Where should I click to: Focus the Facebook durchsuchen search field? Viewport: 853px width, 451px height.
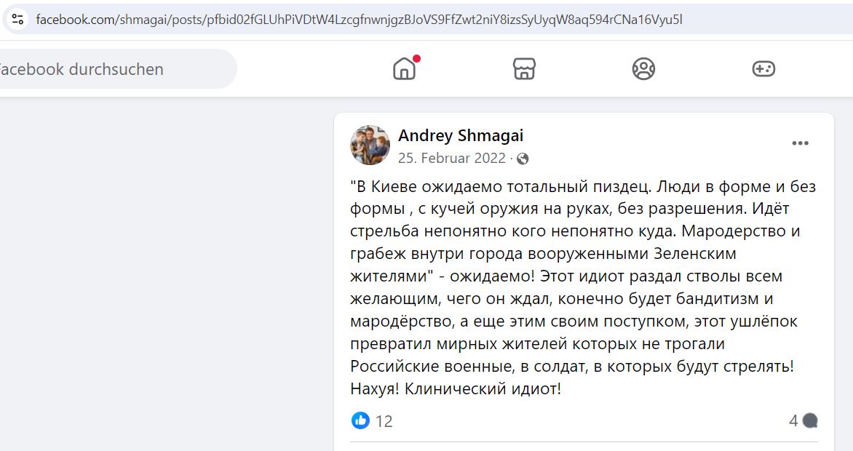pyautogui.click(x=114, y=69)
